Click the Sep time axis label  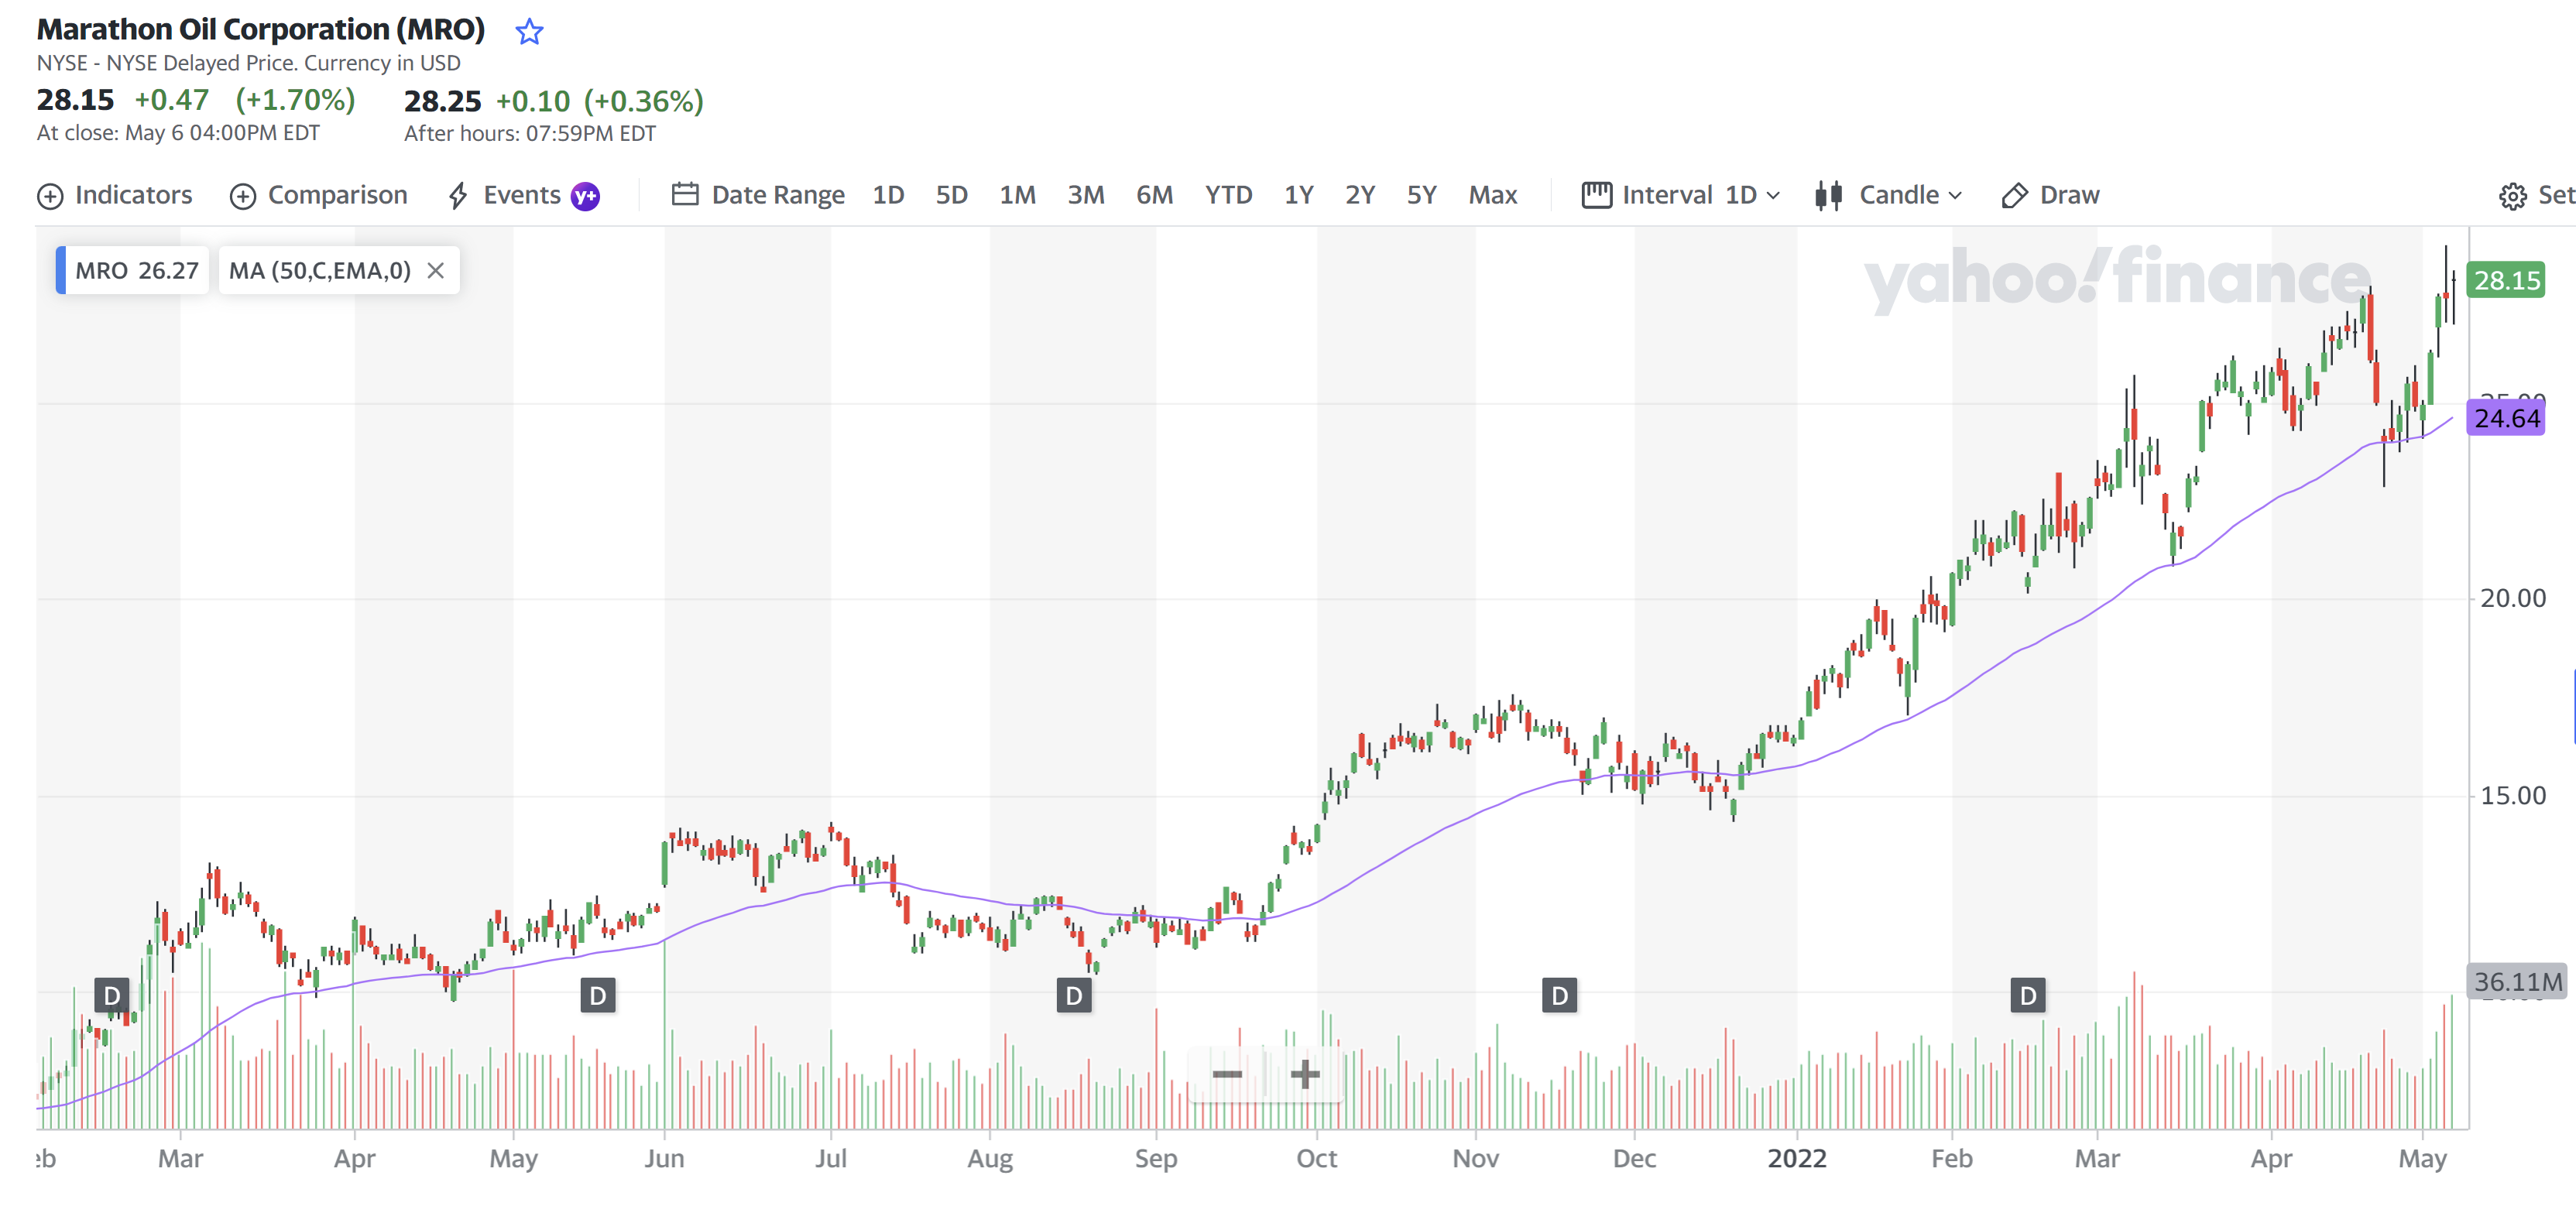pyautogui.click(x=1155, y=1160)
